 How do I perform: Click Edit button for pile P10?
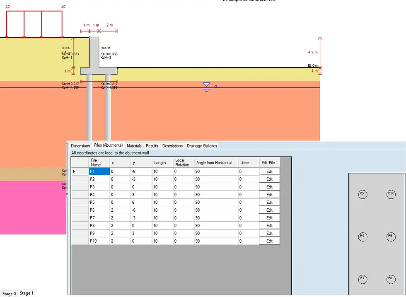click(270, 241)
